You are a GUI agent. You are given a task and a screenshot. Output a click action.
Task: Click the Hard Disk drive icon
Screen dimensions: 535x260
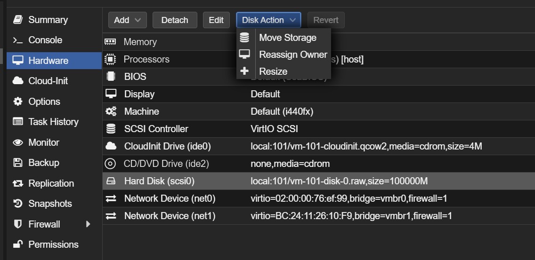(x=111, y=181)
